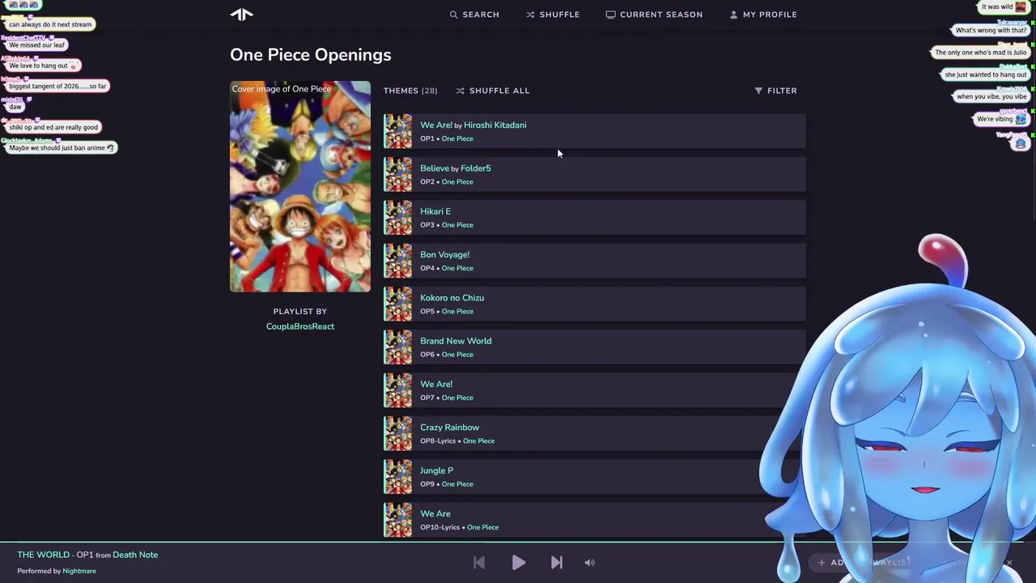Open THE WORLD theme link in player
This screenshot has height=583, width=1036.
tap(43, 555)
